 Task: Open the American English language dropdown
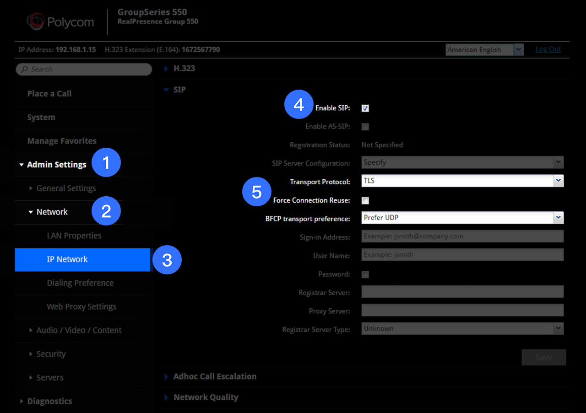[484, 49]
